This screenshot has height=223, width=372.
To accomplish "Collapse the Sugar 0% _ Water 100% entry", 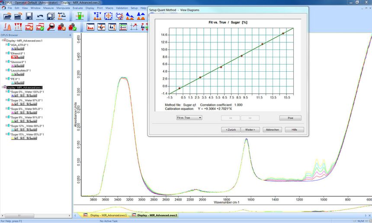I will [6, 92].
